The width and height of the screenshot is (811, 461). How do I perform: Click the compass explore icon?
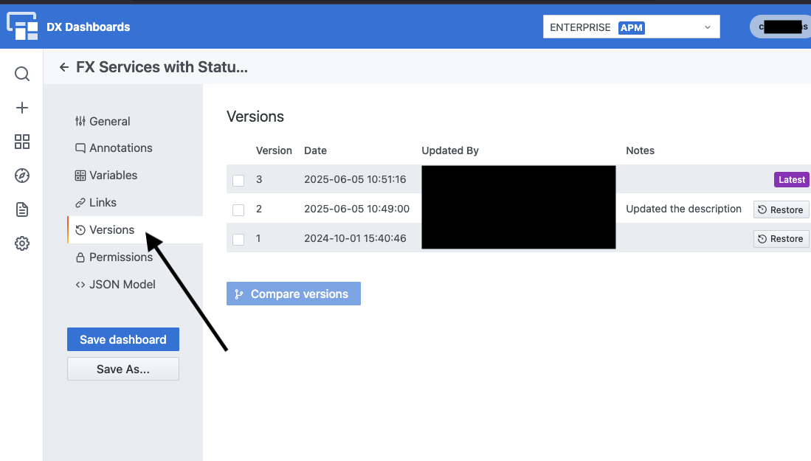click(x=22, y=176)
